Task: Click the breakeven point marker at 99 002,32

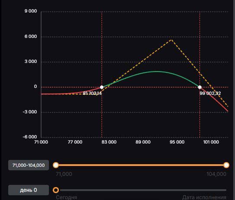Action: point(200,87)
